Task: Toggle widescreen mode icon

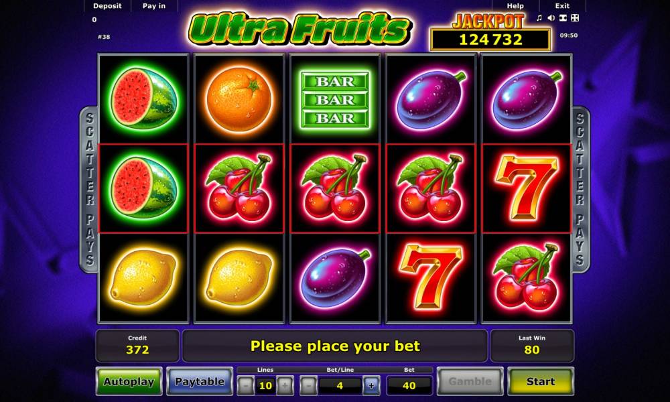Action: tap(563, 18)
